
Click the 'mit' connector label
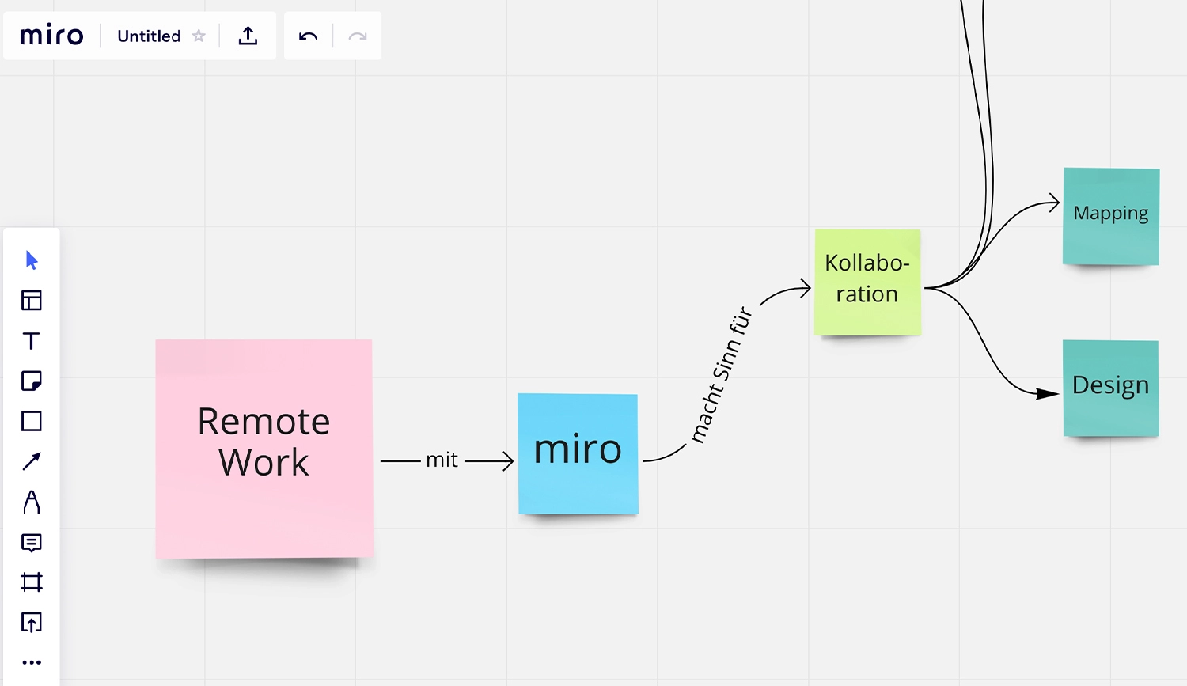442,460
